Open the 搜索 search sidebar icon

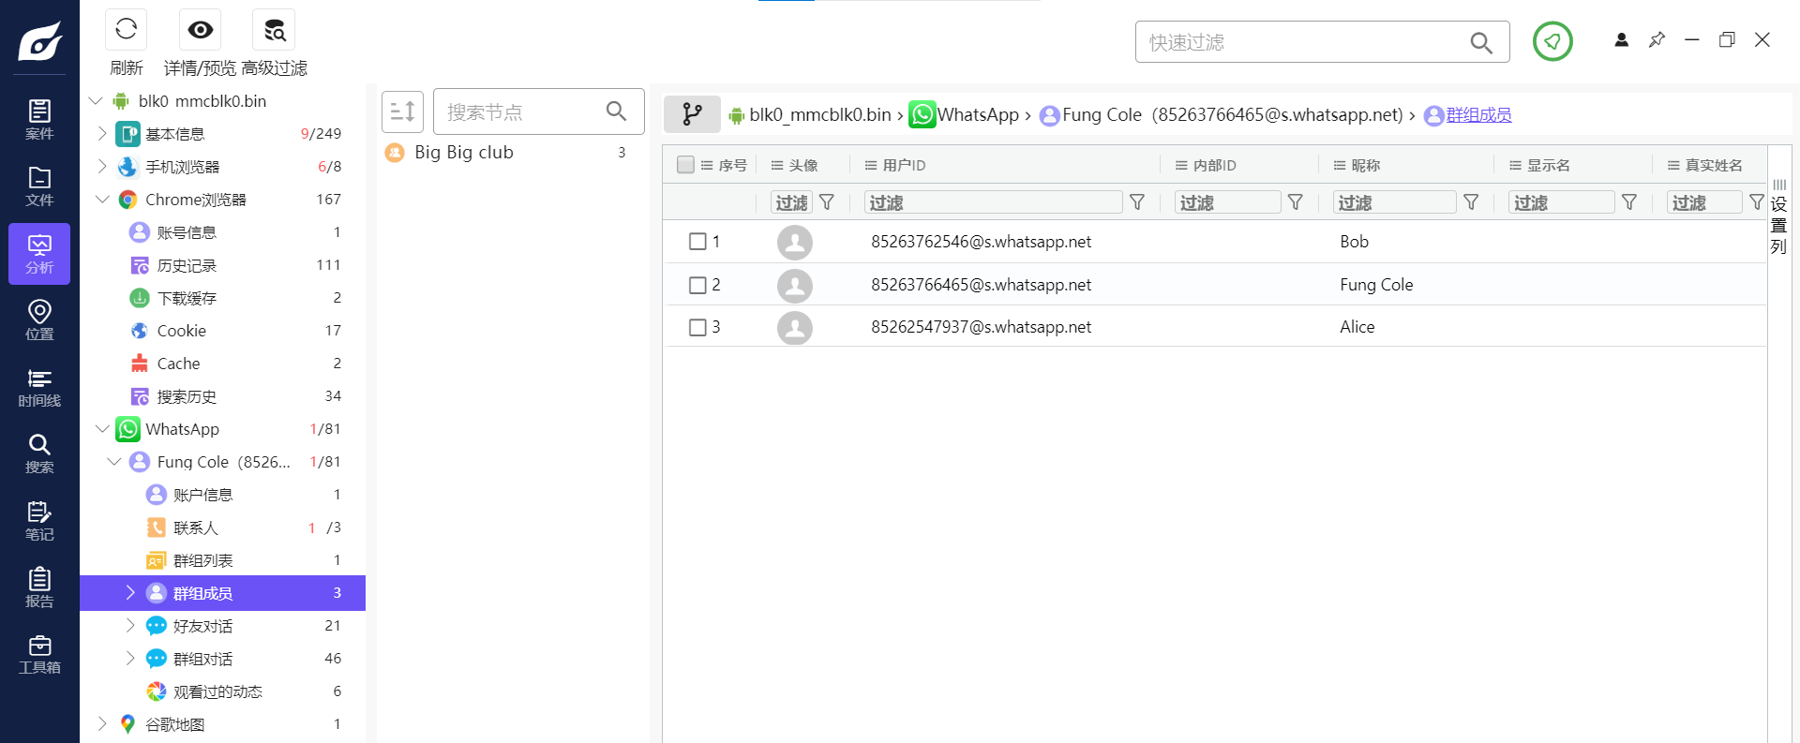tap(39, 453)
